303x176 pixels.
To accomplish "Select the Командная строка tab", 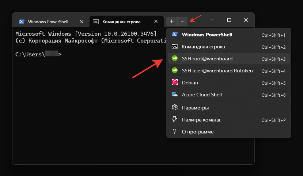I will [x=126, y=21].
